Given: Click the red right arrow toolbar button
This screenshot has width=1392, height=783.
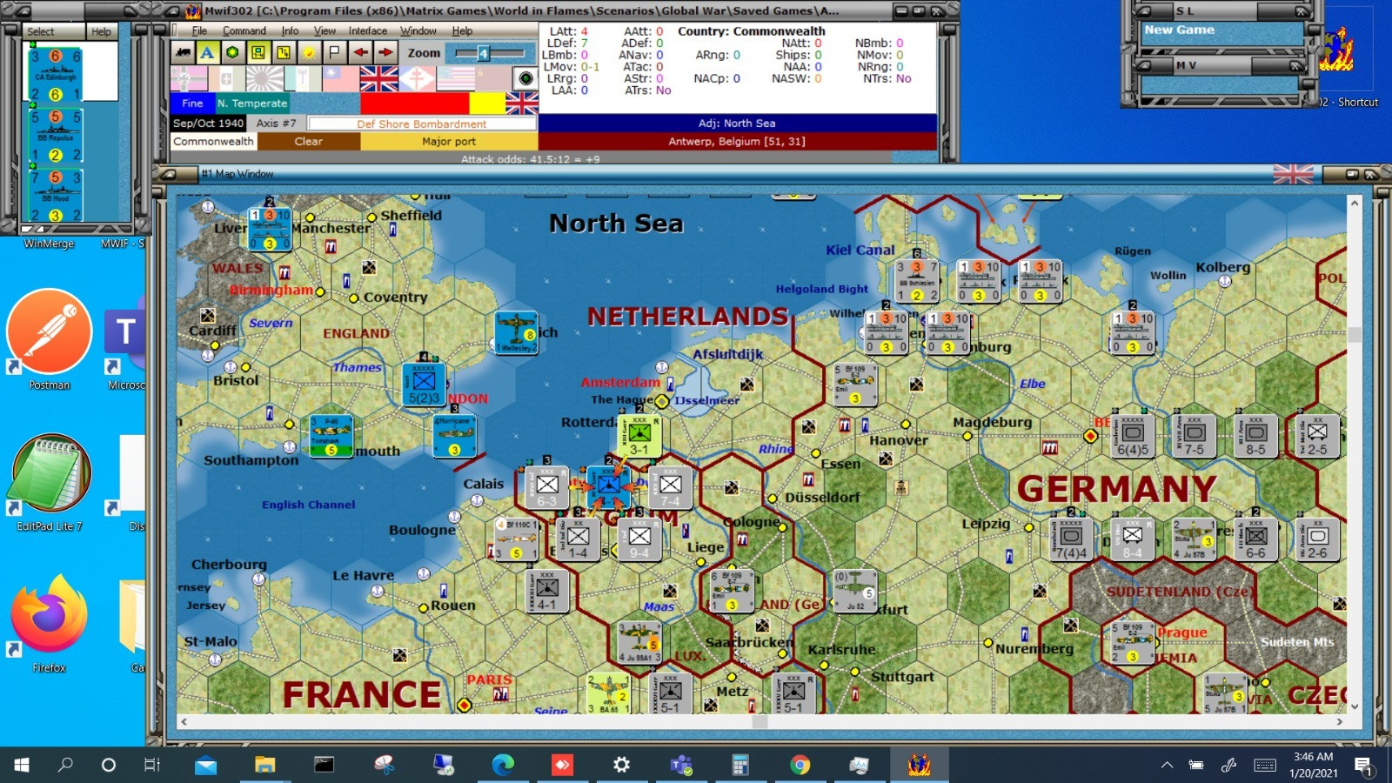Looking at the screenshot, I should pos(385,52).
